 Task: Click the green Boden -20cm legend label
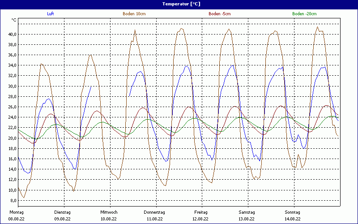pos(304,14)
